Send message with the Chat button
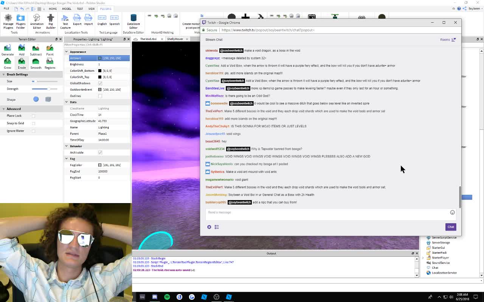The image size is (484, 302). click(x=451, y=227)
